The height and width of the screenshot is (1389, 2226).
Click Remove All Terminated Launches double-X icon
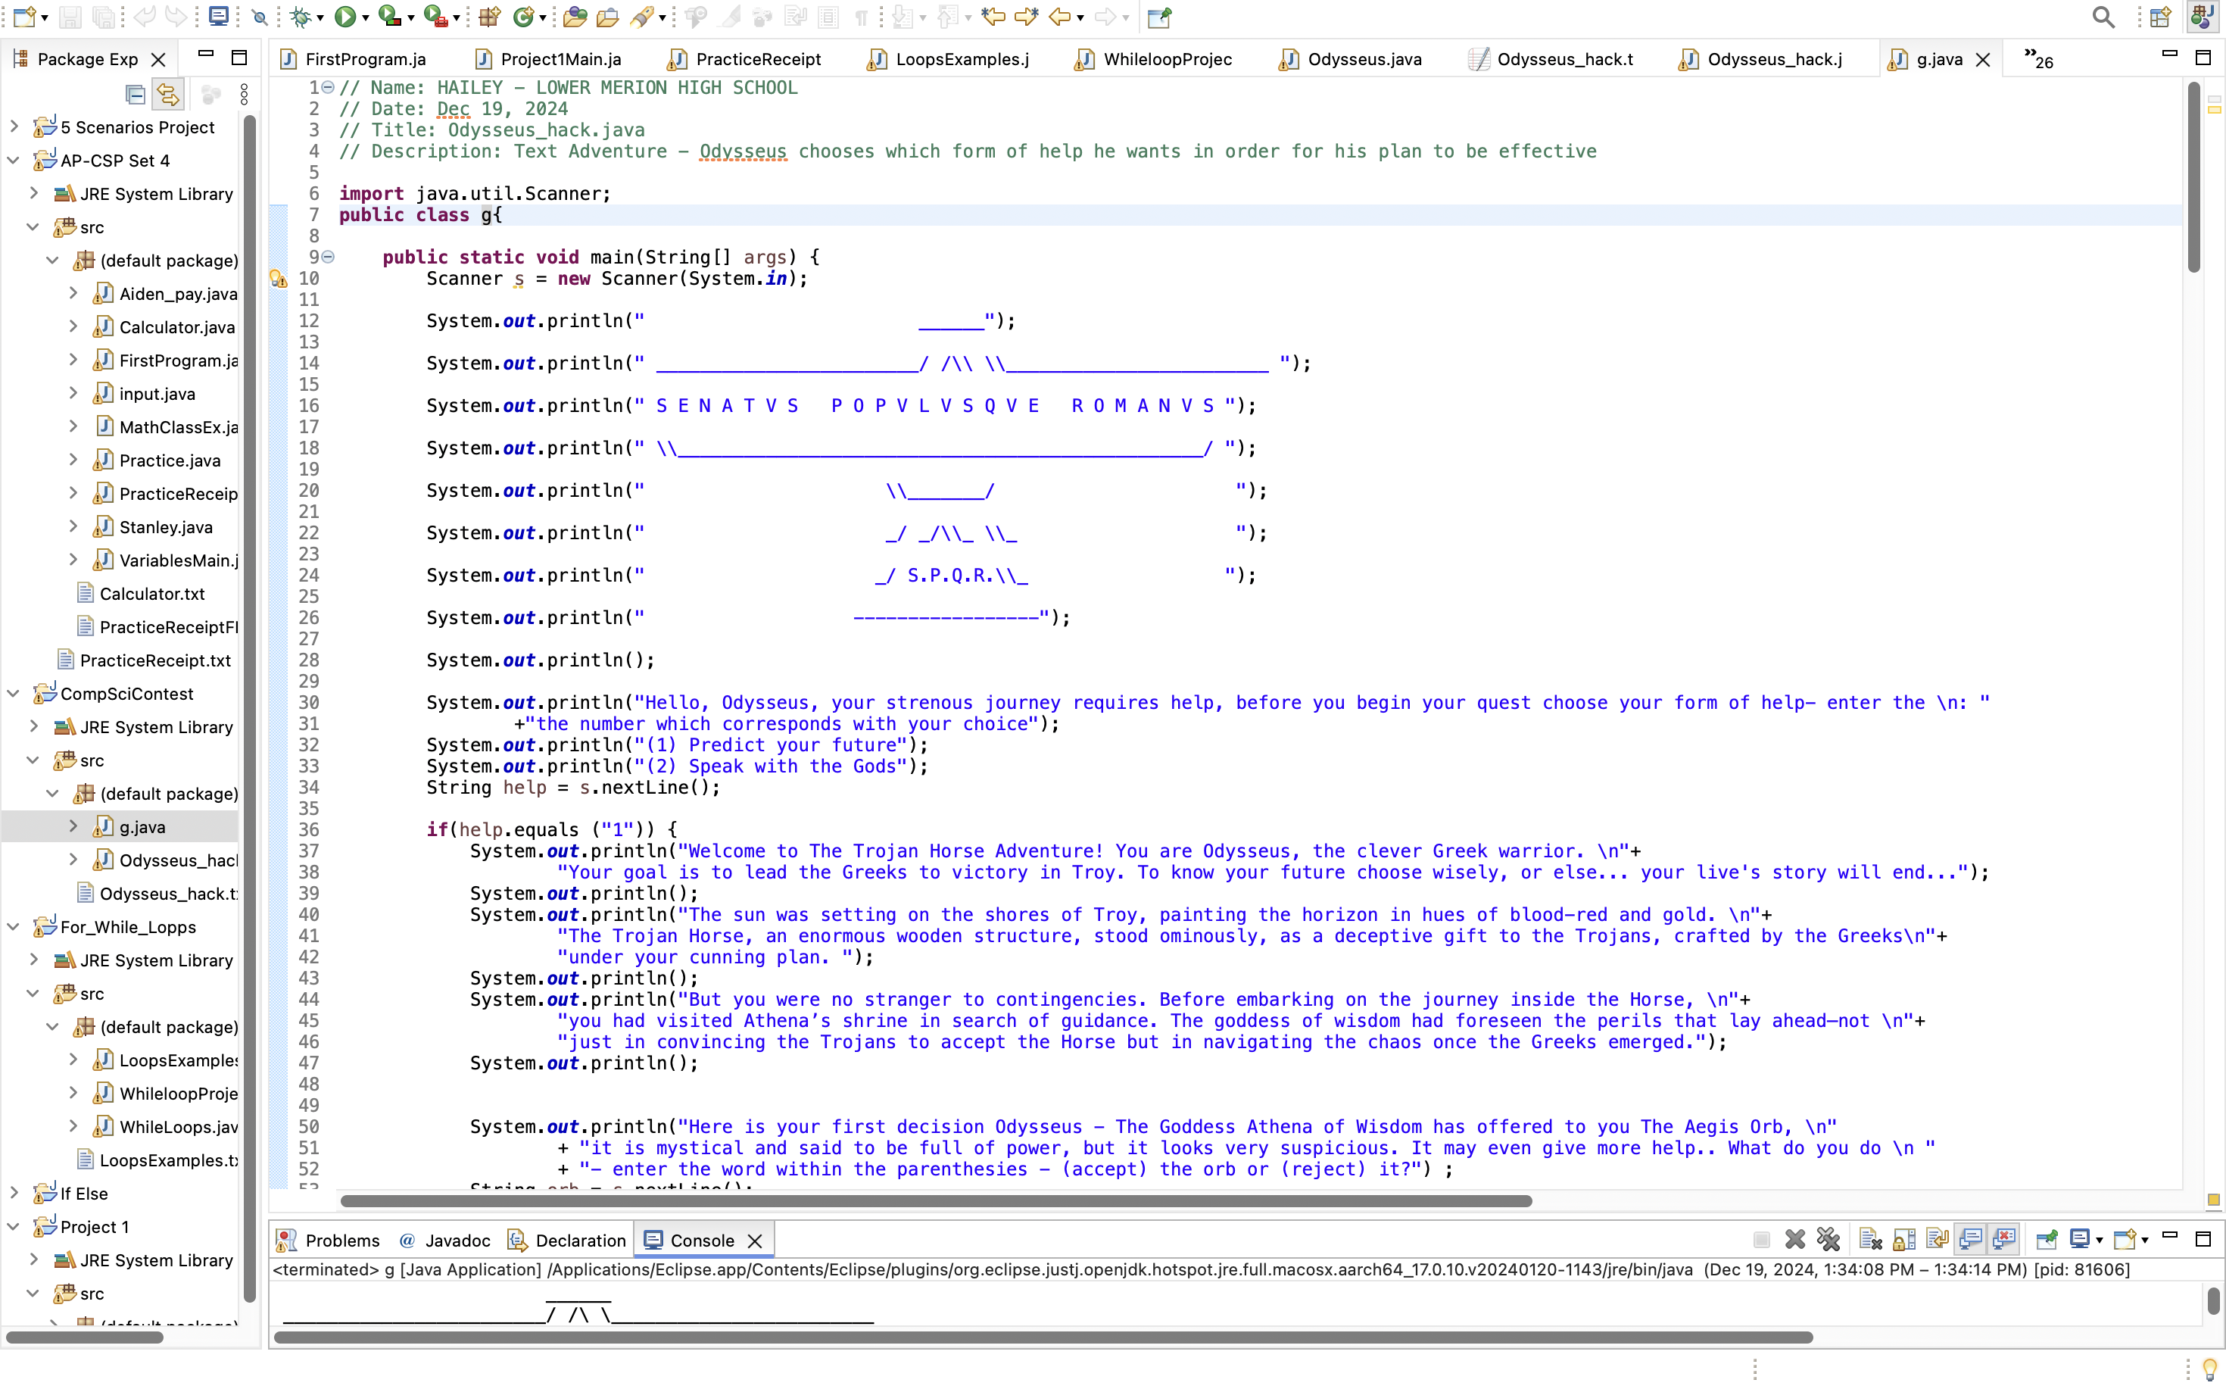pyautogui.click(x=1828, y=1239)
